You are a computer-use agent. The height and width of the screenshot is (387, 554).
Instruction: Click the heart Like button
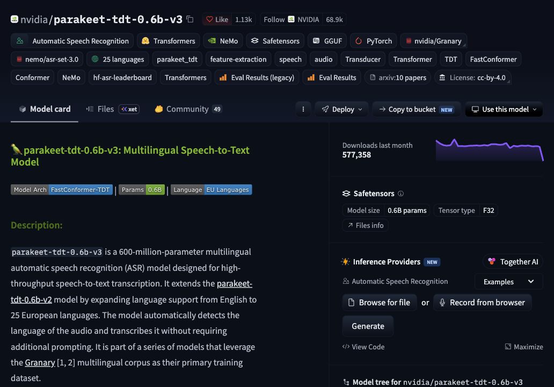click(217, 19)
